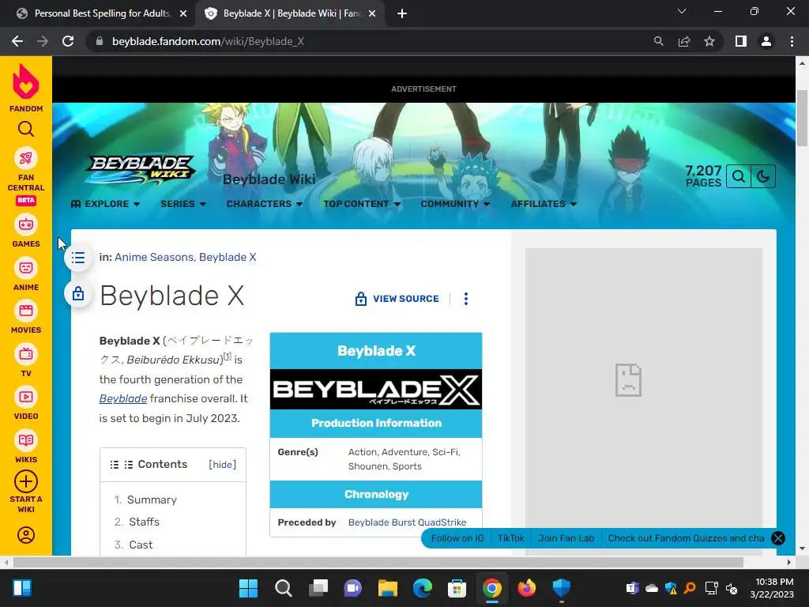Open Check out Fandom Quizzes link
This screenshot has width=809, height=607.
(x=686, y=538)
